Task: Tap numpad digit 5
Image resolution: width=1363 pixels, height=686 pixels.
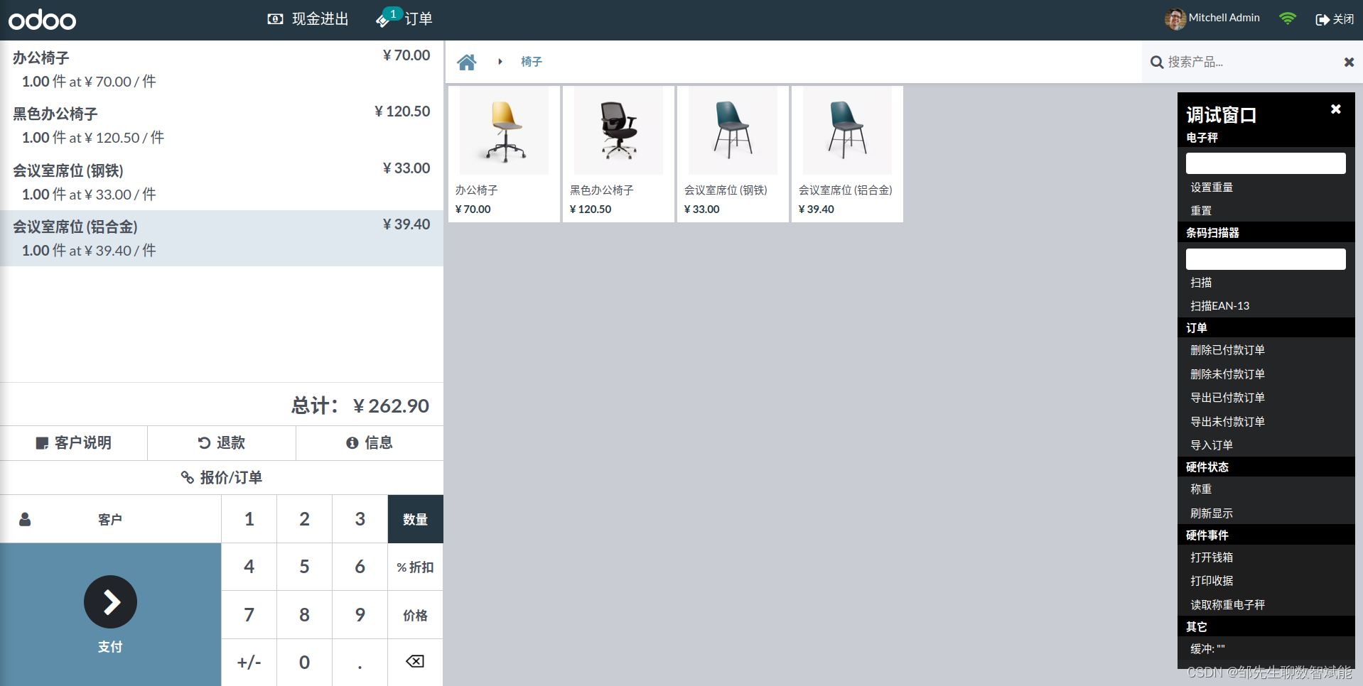Action: pyautogui.click(x=304, y=567)
